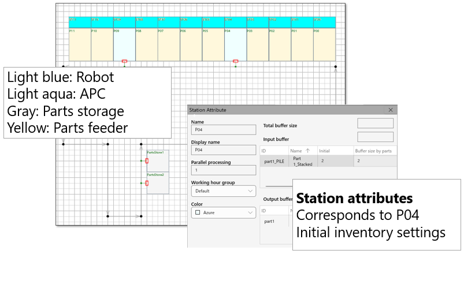Click the Azure color swatch box
Image resolution: width=464 pixels, height=284 pixels.
(x=198, y=213)
